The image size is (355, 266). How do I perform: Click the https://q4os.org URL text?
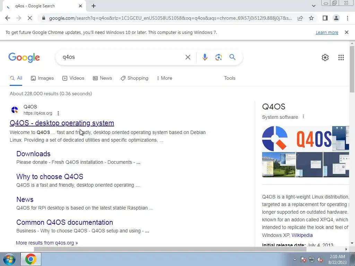coord(38,113)
